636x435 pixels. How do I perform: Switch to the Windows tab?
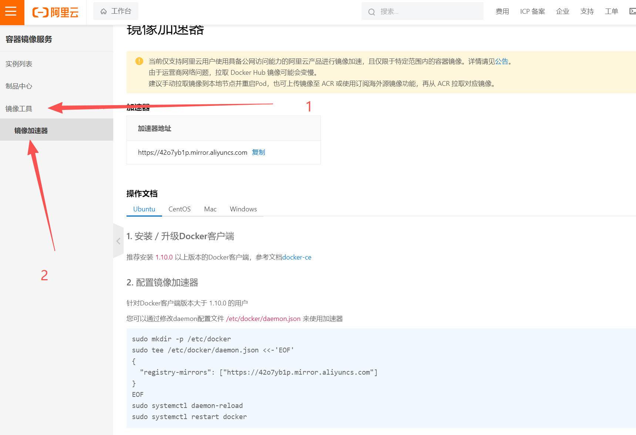[243, 209]
